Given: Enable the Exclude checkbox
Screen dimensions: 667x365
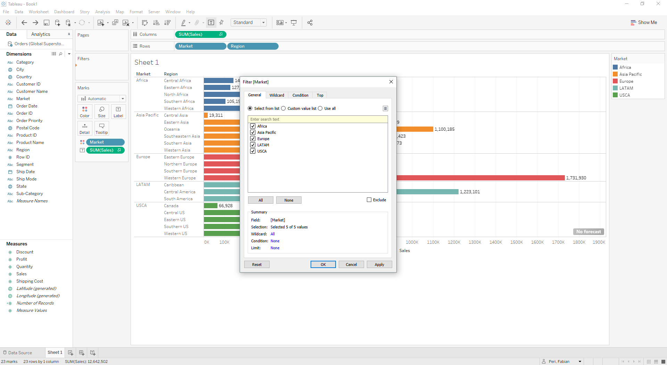Looking at the screenshot, I should click(369, 200).
